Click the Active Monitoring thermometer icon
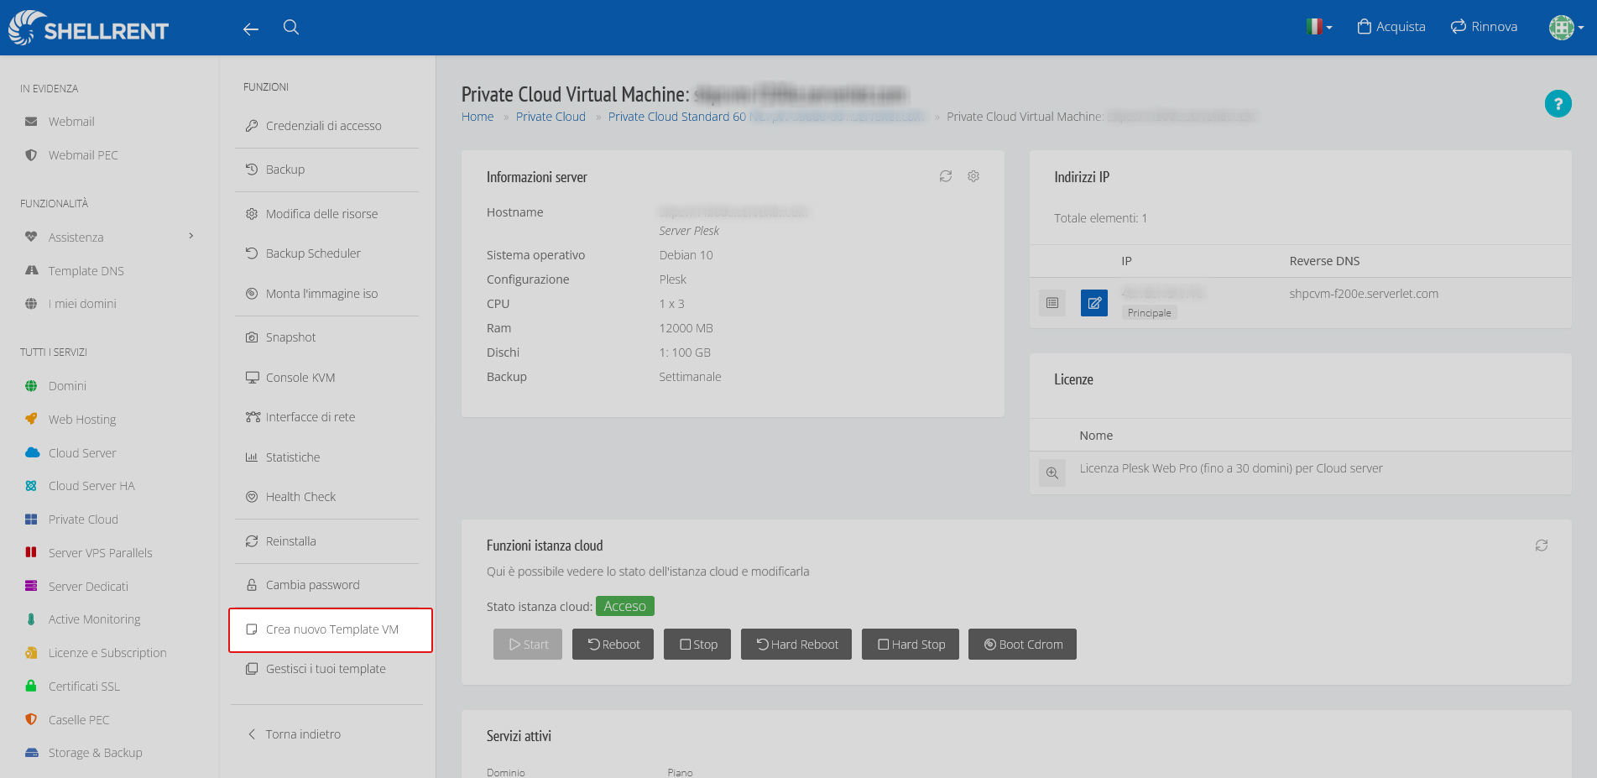The width and height of the screenshot is (1597, 778). point(31,619)
